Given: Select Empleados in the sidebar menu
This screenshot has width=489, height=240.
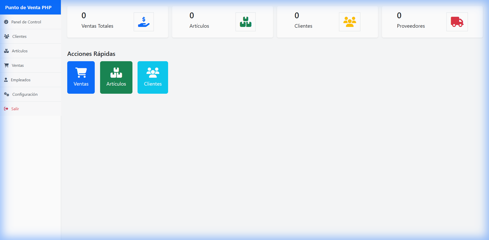Looking at the screenshot, I should (20, 79).
